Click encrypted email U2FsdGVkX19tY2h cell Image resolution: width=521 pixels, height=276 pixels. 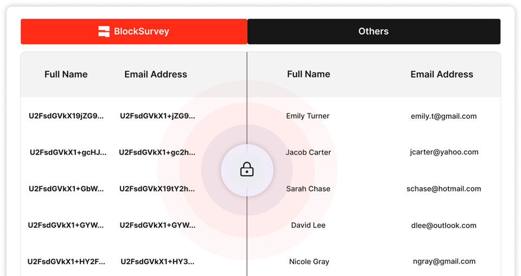point(157,189)
